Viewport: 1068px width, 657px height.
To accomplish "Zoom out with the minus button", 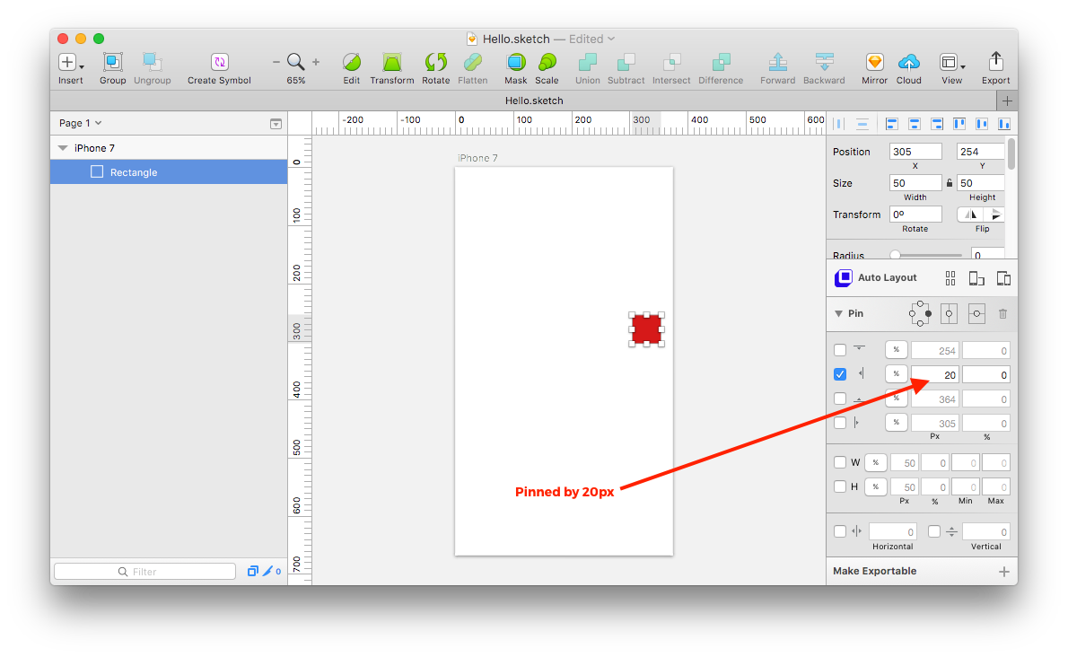I will [276, 62].
